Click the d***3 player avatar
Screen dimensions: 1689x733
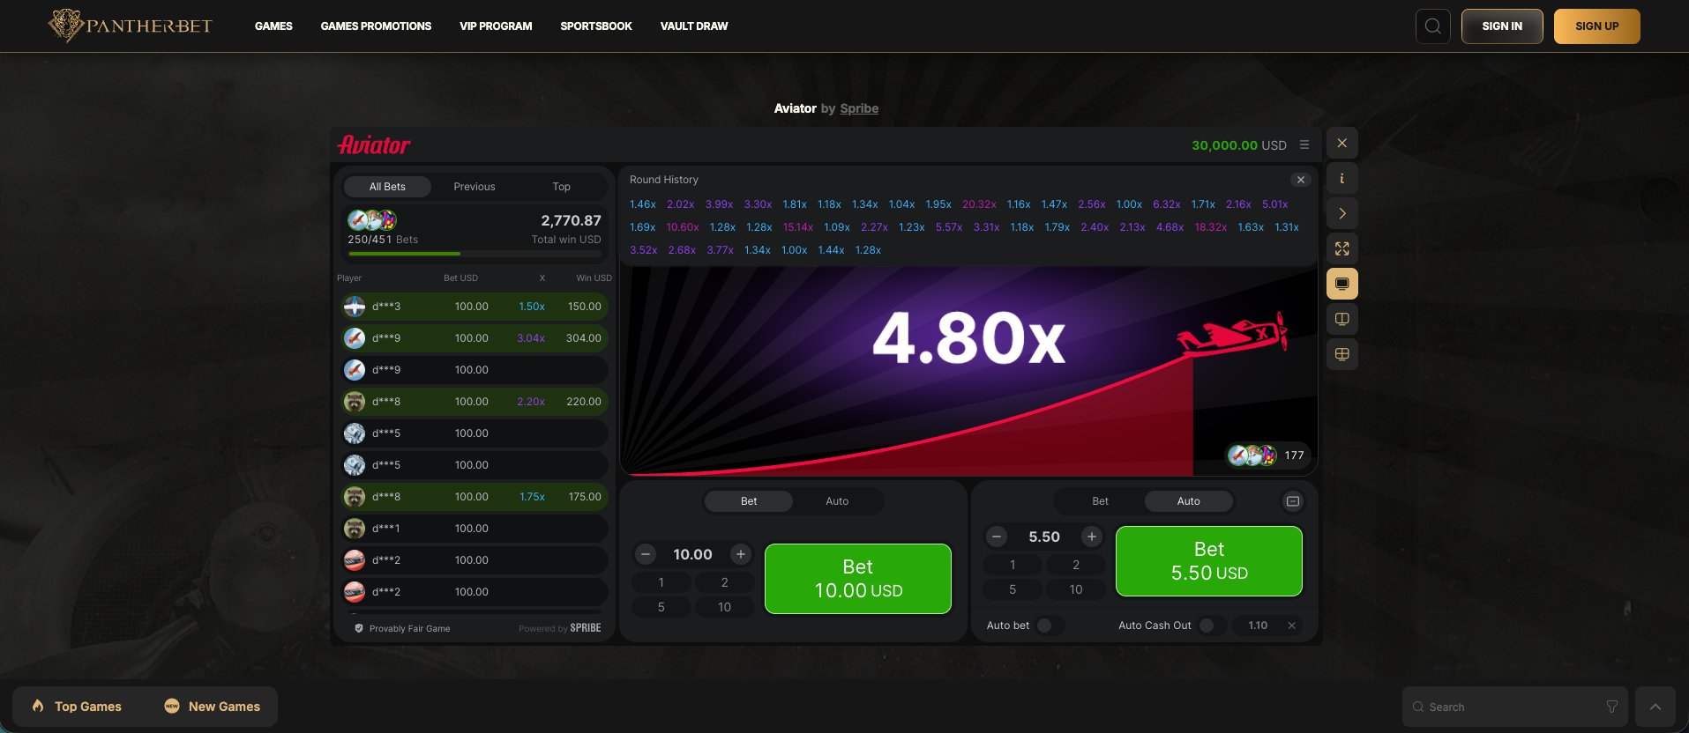(x=355, y=307)
